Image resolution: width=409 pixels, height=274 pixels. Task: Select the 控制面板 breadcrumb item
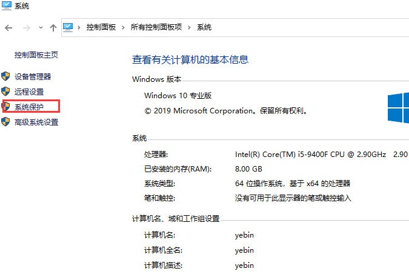[101, 28]
